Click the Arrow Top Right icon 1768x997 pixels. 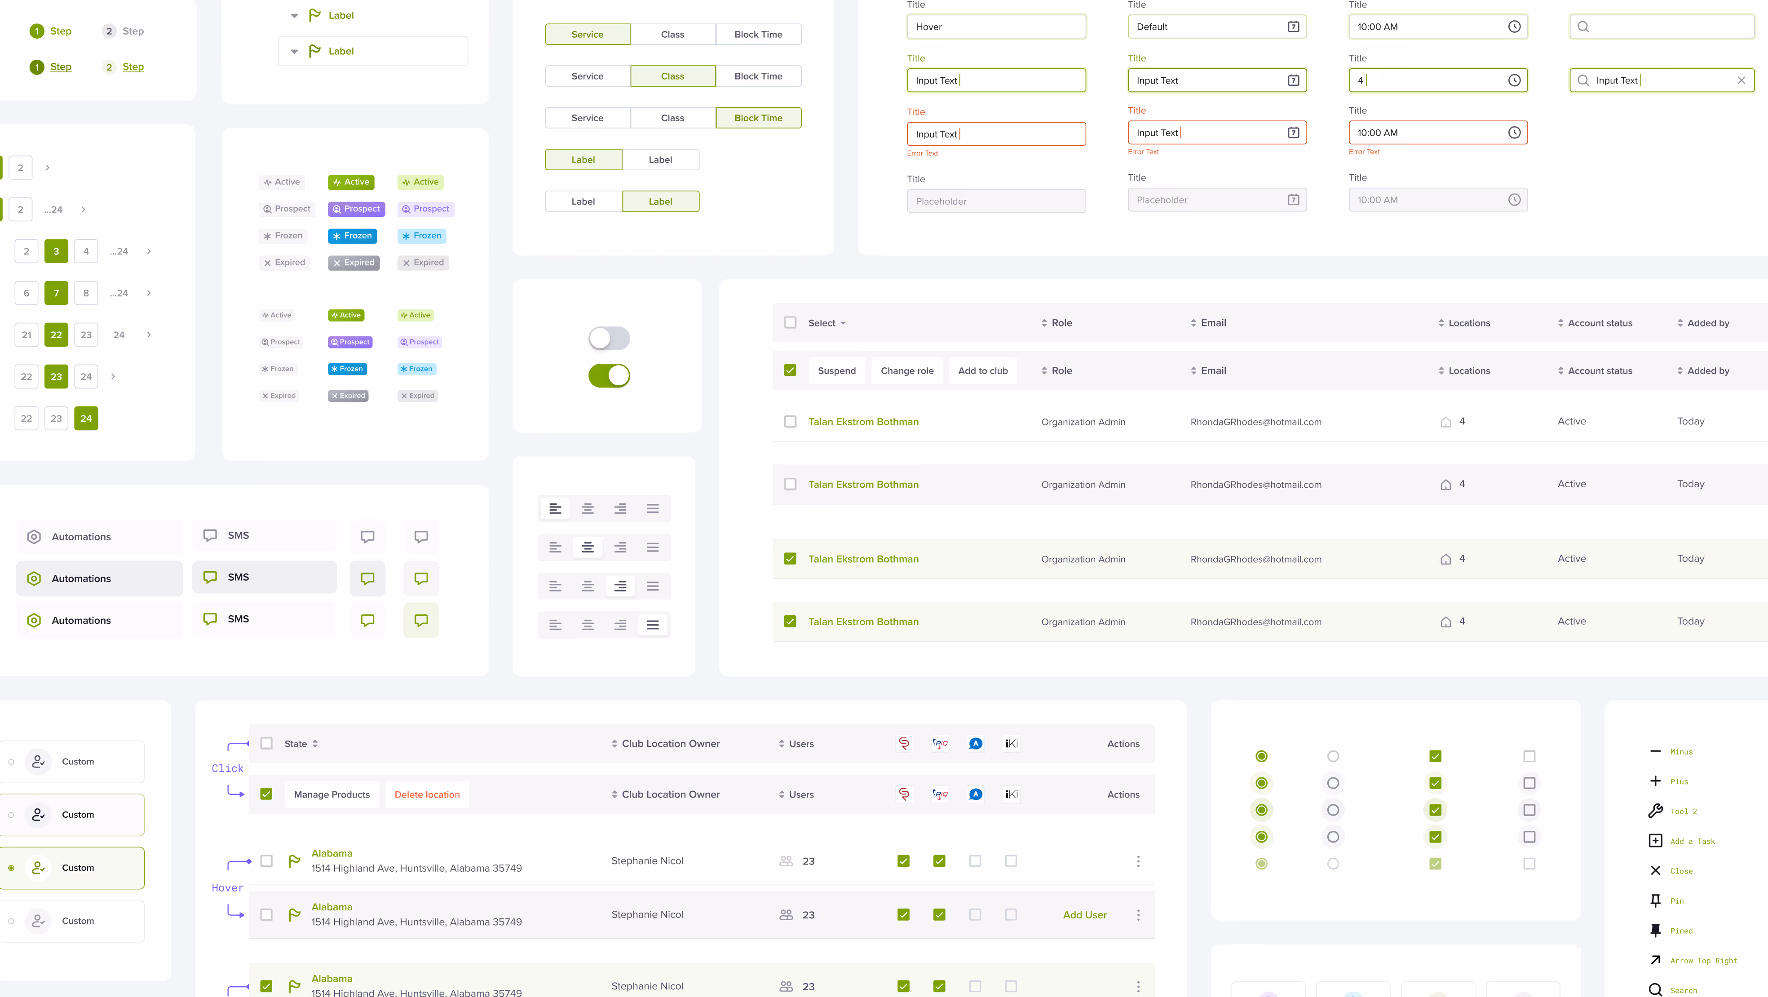(1655, 960)
